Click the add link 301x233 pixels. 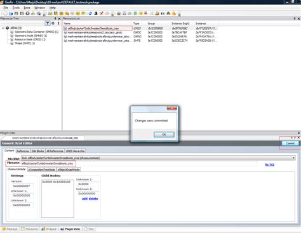click(84, 199)
